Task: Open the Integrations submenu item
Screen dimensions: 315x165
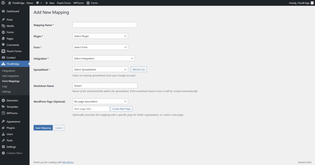Action: click(x=8, y=71)
